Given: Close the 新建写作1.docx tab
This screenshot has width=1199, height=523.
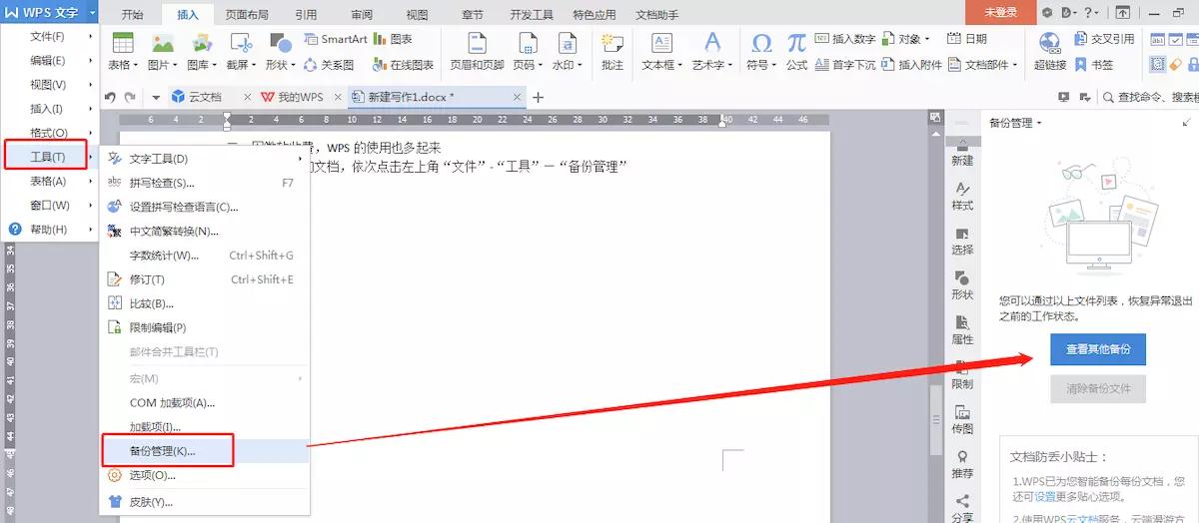Looking at the screenshot, I should click(x=517, y=98).
